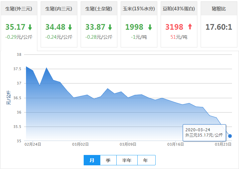Click the green down arrow beside 34.48

(70, 27)
